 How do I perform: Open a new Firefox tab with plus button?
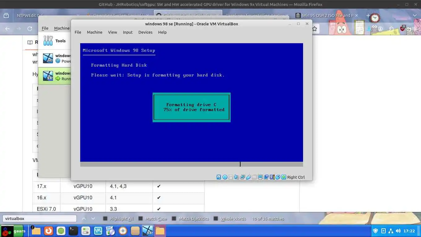368,15
